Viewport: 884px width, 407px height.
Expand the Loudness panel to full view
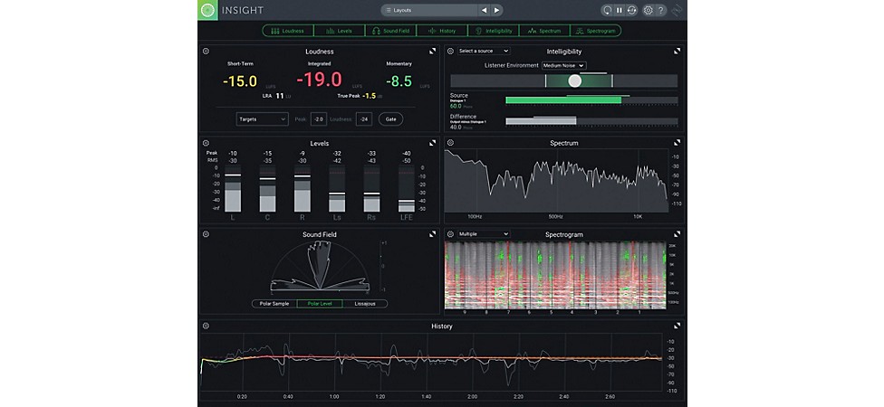click(x=432, y=52)
